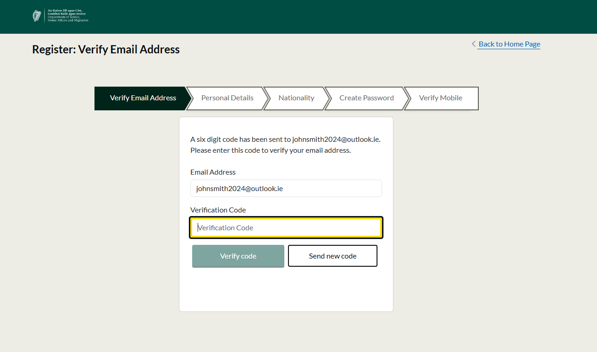Click the Verify code button
Viewport: 597px width, 352px height.
coord(238,256)
